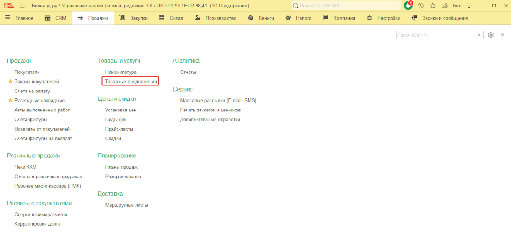The height and width of the screenshot is (242, 511).
Task: Toggle favorite star next to Заказы покупателей
Action: (10, 82)
